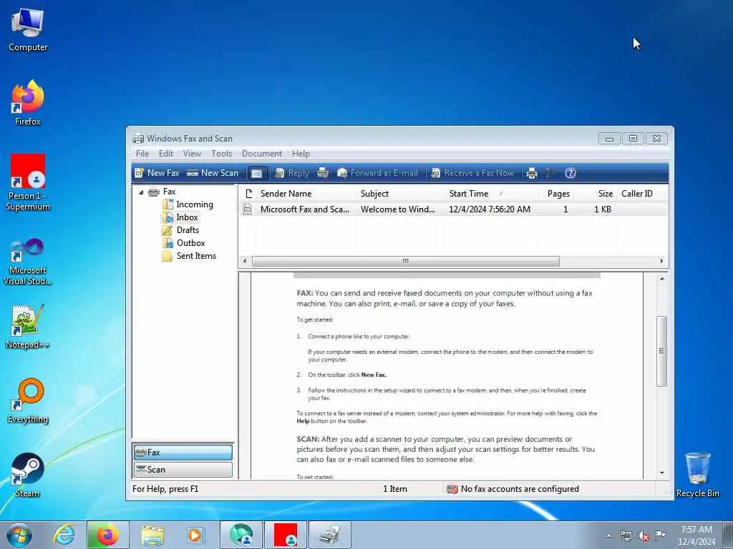Viewport: 733px width, 549px height.
Task: Click the fax icon in message row
Action: pyautogui.click(x=248, y=209)
